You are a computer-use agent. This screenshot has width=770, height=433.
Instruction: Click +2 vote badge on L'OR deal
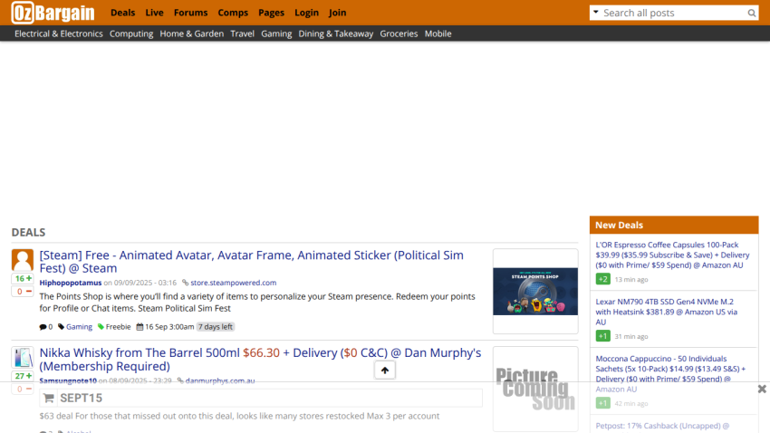(603, 279)
